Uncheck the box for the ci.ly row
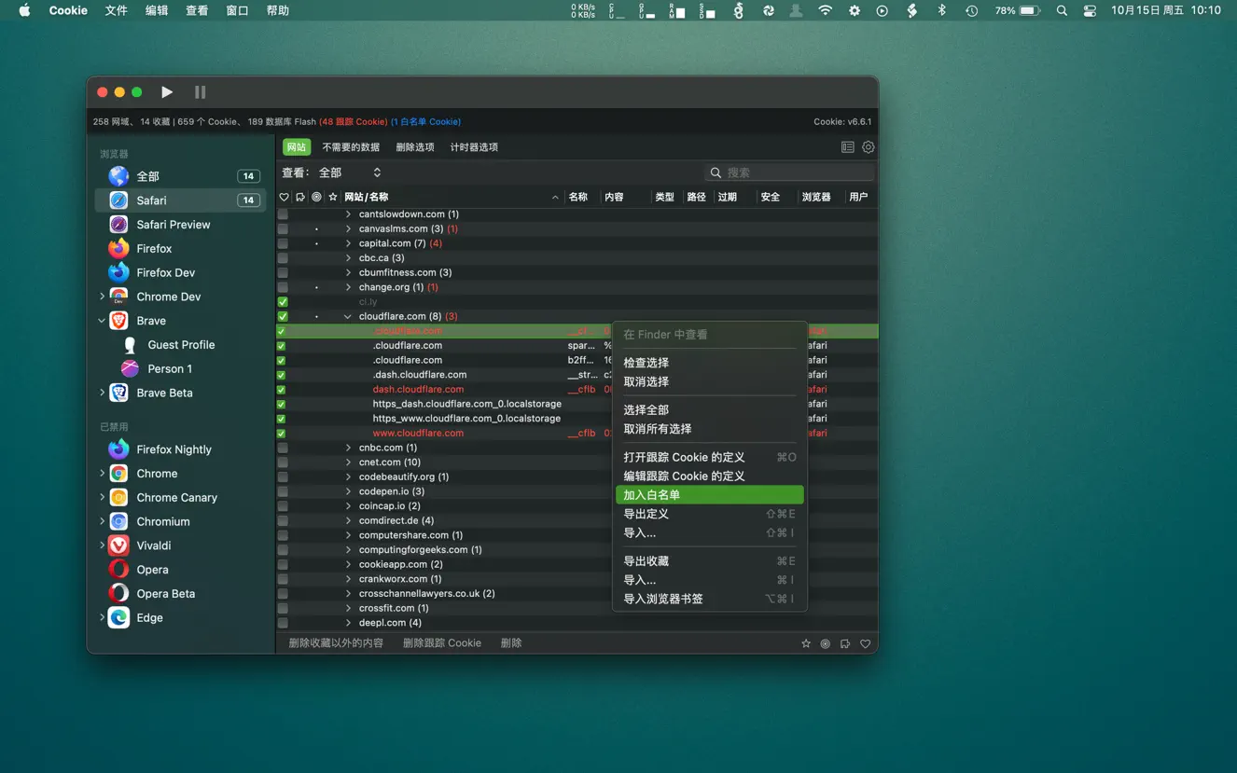Screen dimensions: 1237x773 coord(283,302)
